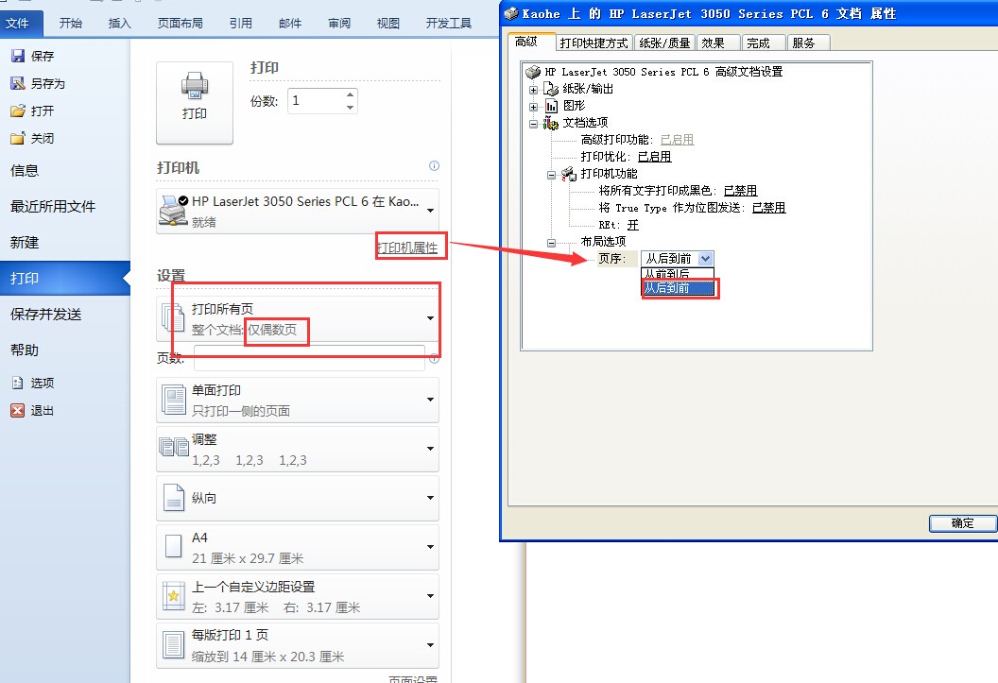
Task: Open the A4 paper size dropdown
Action: [x=431, y=547]
